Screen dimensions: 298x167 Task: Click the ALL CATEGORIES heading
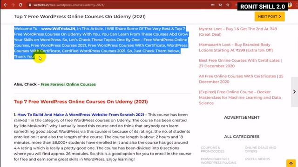(x=242, y=137)
